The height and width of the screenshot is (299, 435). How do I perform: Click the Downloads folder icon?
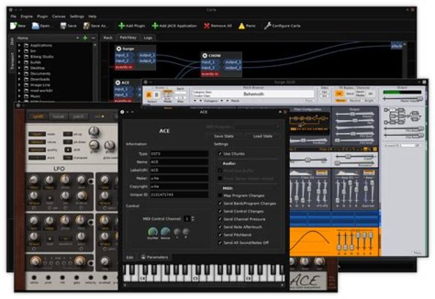(x=27, y=79)
